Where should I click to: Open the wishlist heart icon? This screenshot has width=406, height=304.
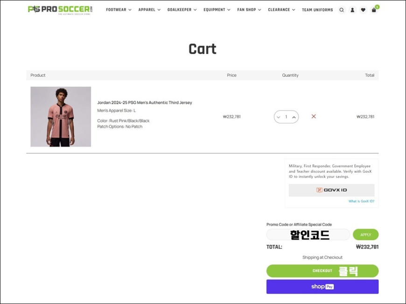click(x=363, y=10)
